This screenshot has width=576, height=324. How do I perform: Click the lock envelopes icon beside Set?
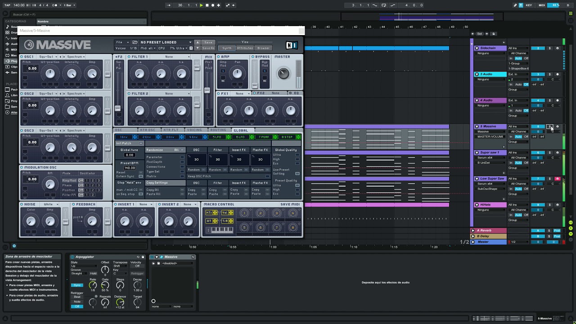point(493,34)
